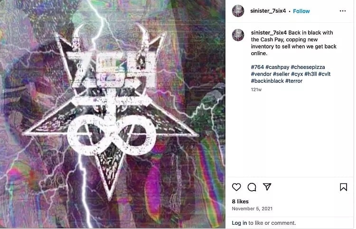Share the post using the paper plane icon
The width and height of the screenshot is (356, 229).
[267, 187]
